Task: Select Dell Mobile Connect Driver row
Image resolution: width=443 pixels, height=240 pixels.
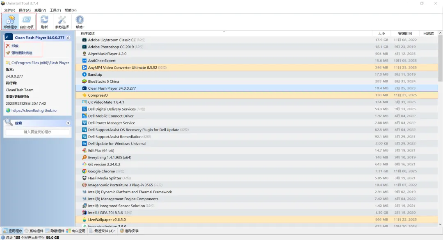Action: [x=257, y=116]
